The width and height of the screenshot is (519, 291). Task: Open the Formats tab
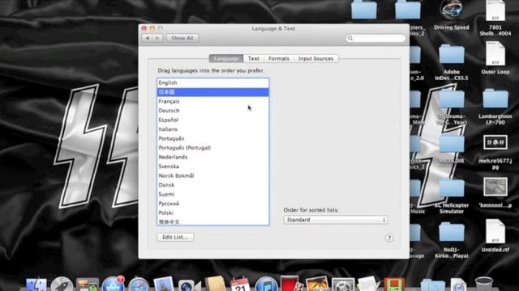point(279,58)
